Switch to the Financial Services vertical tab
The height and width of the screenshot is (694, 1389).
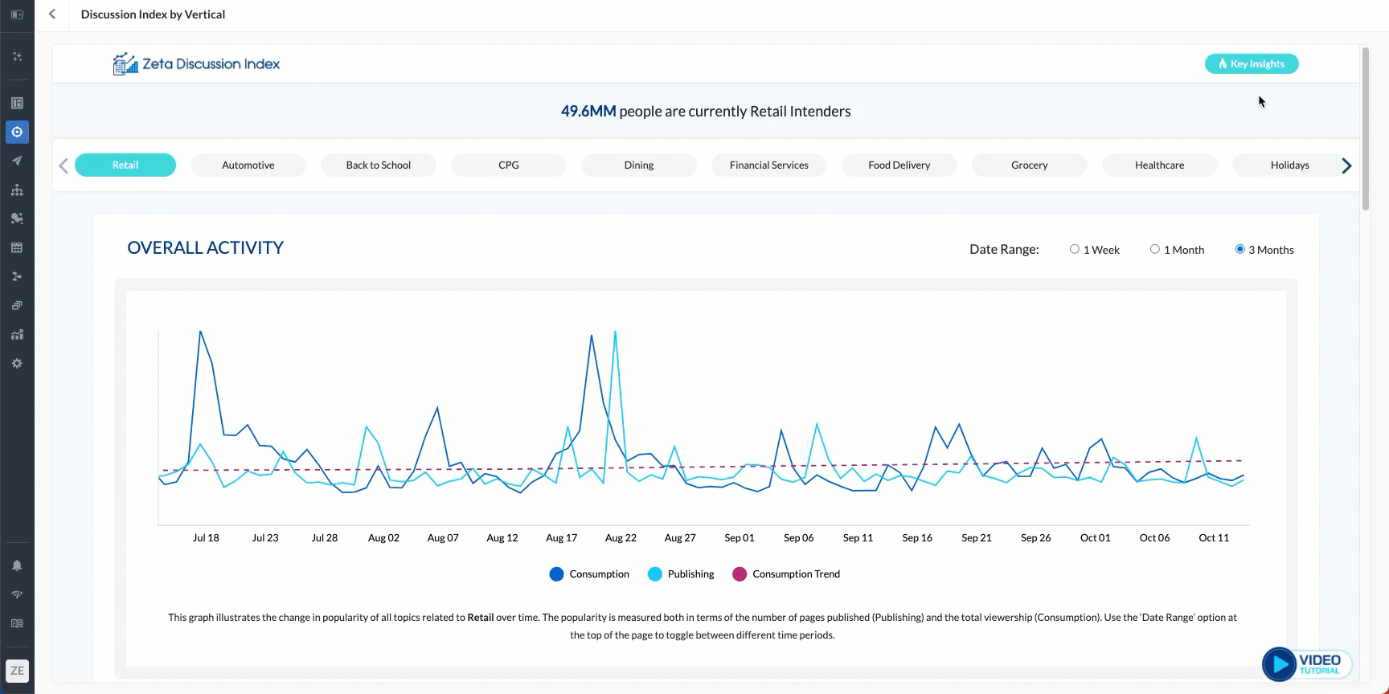pyautogui.click(x=769, y=165)
